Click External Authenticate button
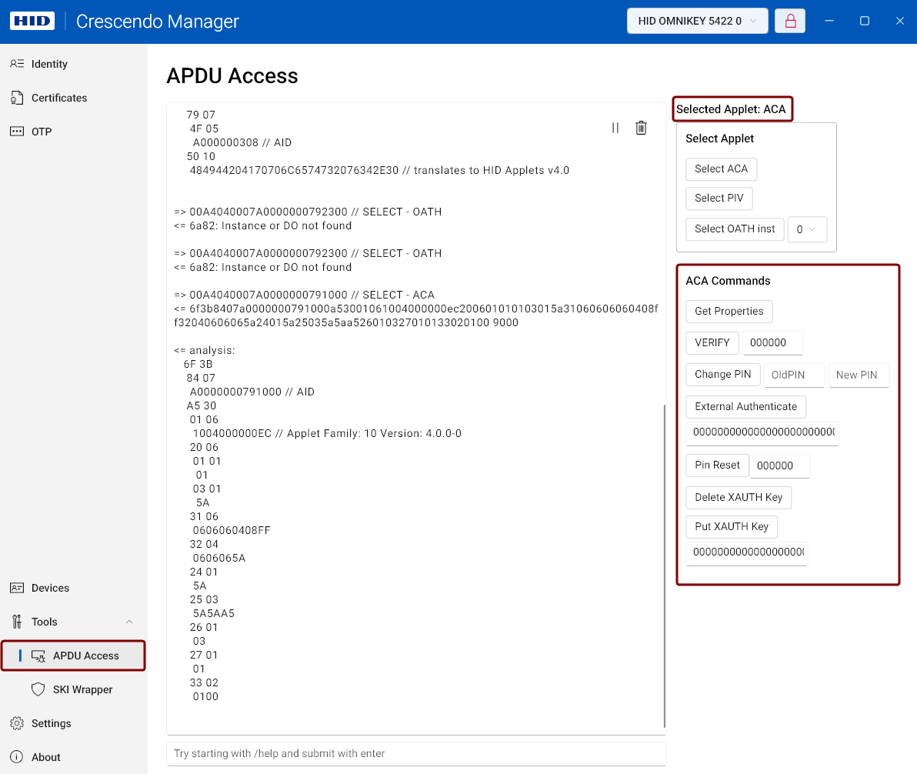 745,406
